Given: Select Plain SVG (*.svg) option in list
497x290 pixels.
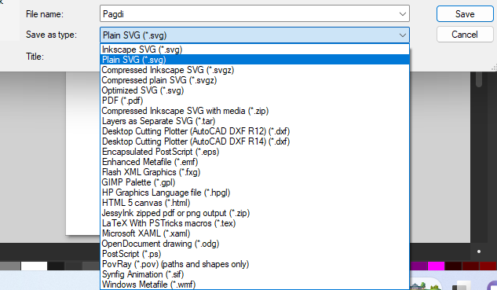Looking at the screenshot, I should click(x=254, y=60).
